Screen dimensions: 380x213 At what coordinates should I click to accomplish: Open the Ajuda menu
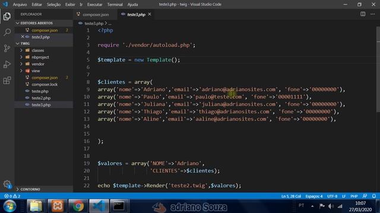coord(132,4)
